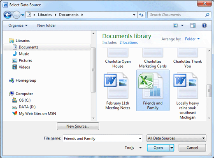Open the Tools menu
The image size is (214, 158).
(x=133, y=148)
